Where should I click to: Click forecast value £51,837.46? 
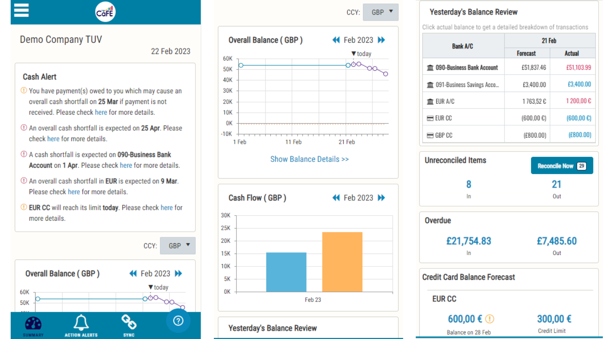tap(534, 67)
